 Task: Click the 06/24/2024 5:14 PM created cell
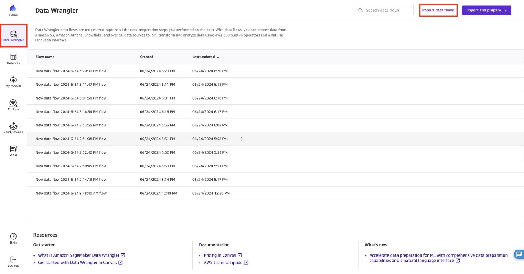pyautogui.click(x=157, y=180)
